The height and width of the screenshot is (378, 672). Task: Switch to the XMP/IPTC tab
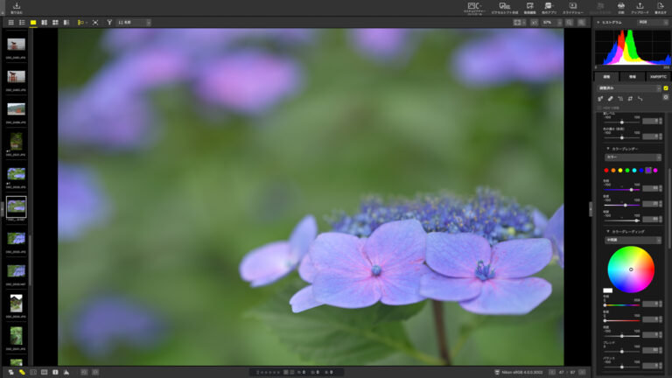tap(657, 77)
